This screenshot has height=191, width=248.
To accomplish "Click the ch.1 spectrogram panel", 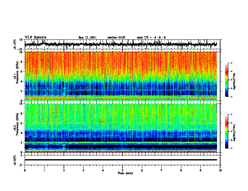I will 121,76.
